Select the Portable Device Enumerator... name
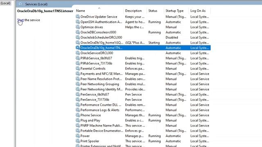Viewport: 262px width, 147px height. (x=102, y=131)
